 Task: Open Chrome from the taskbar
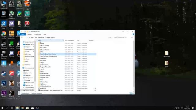click(22, 108)
